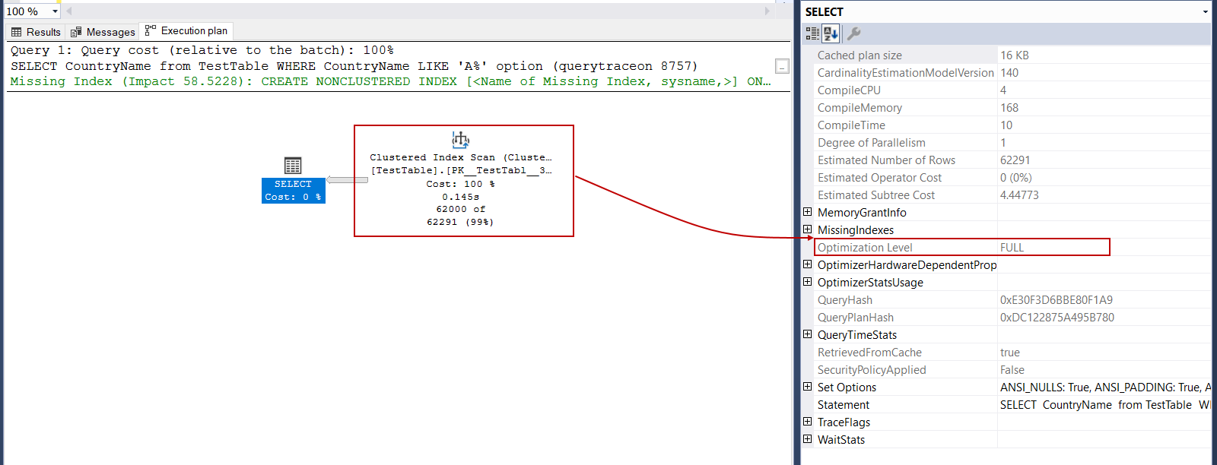
Task: Select the SELECT operator table icon
Action: [x=293, y=165]
